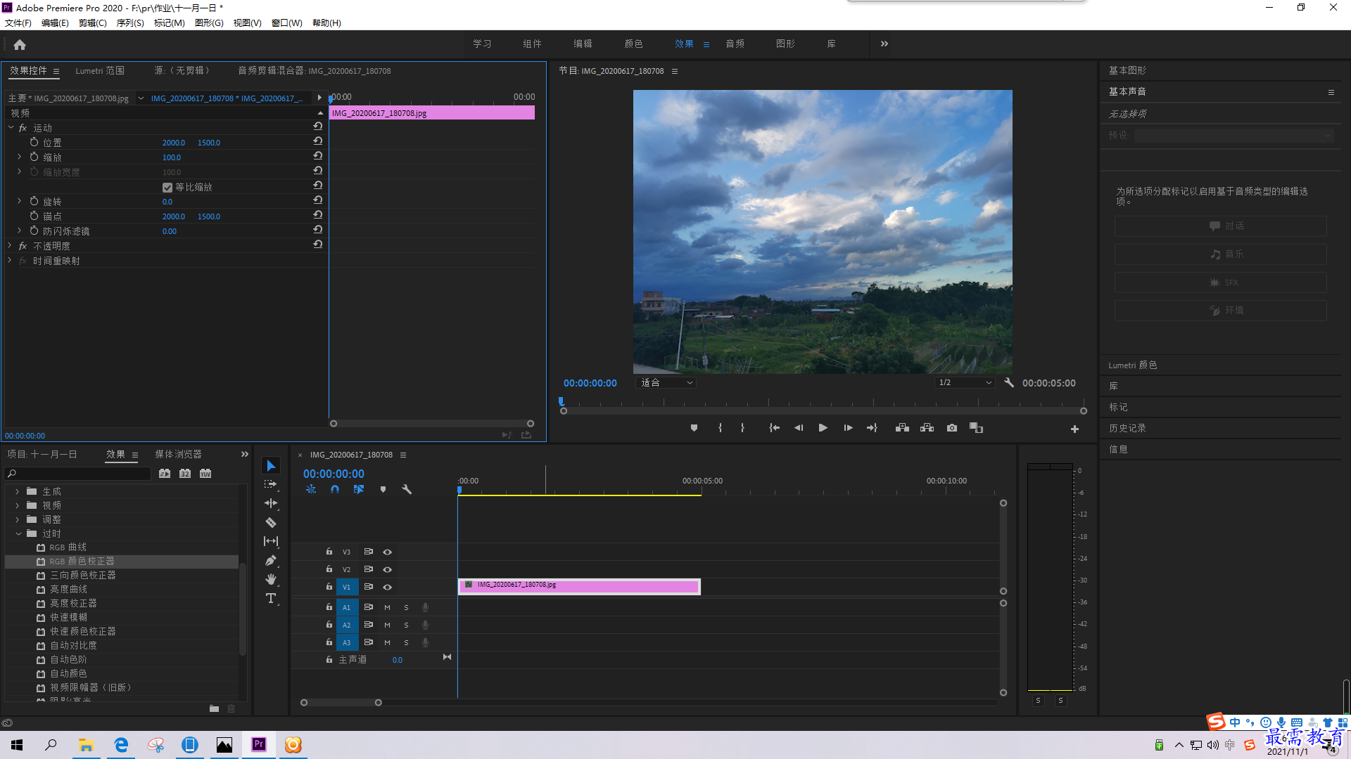Click program monitor playhead scrubber
The height and width of the screenshot is (759, 1351).
pos(562,402)
